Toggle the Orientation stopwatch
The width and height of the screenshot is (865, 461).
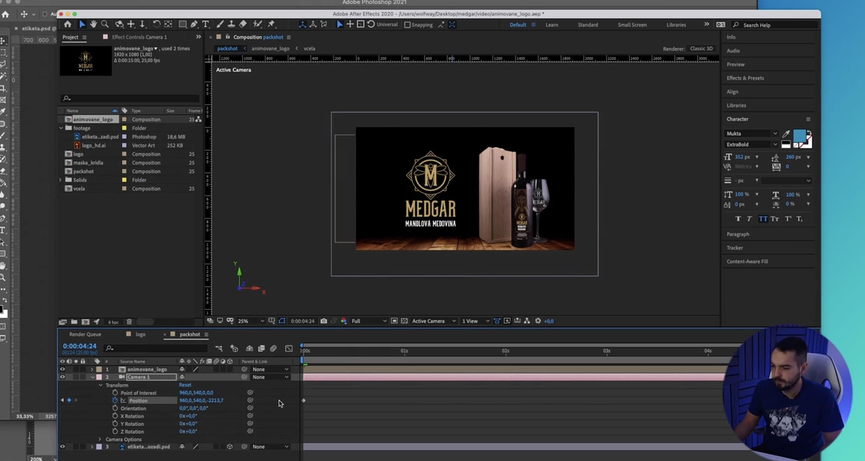[115, 408]
